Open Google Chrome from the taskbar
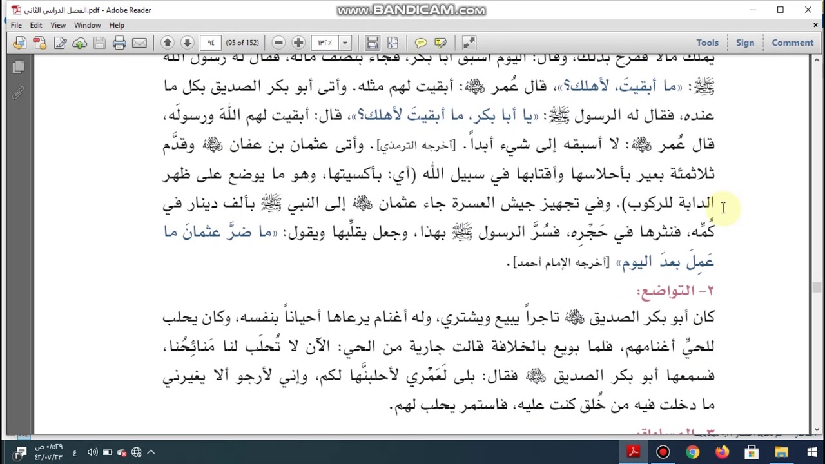 (692, 452)
